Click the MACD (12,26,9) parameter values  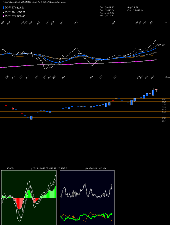(46, 168)
